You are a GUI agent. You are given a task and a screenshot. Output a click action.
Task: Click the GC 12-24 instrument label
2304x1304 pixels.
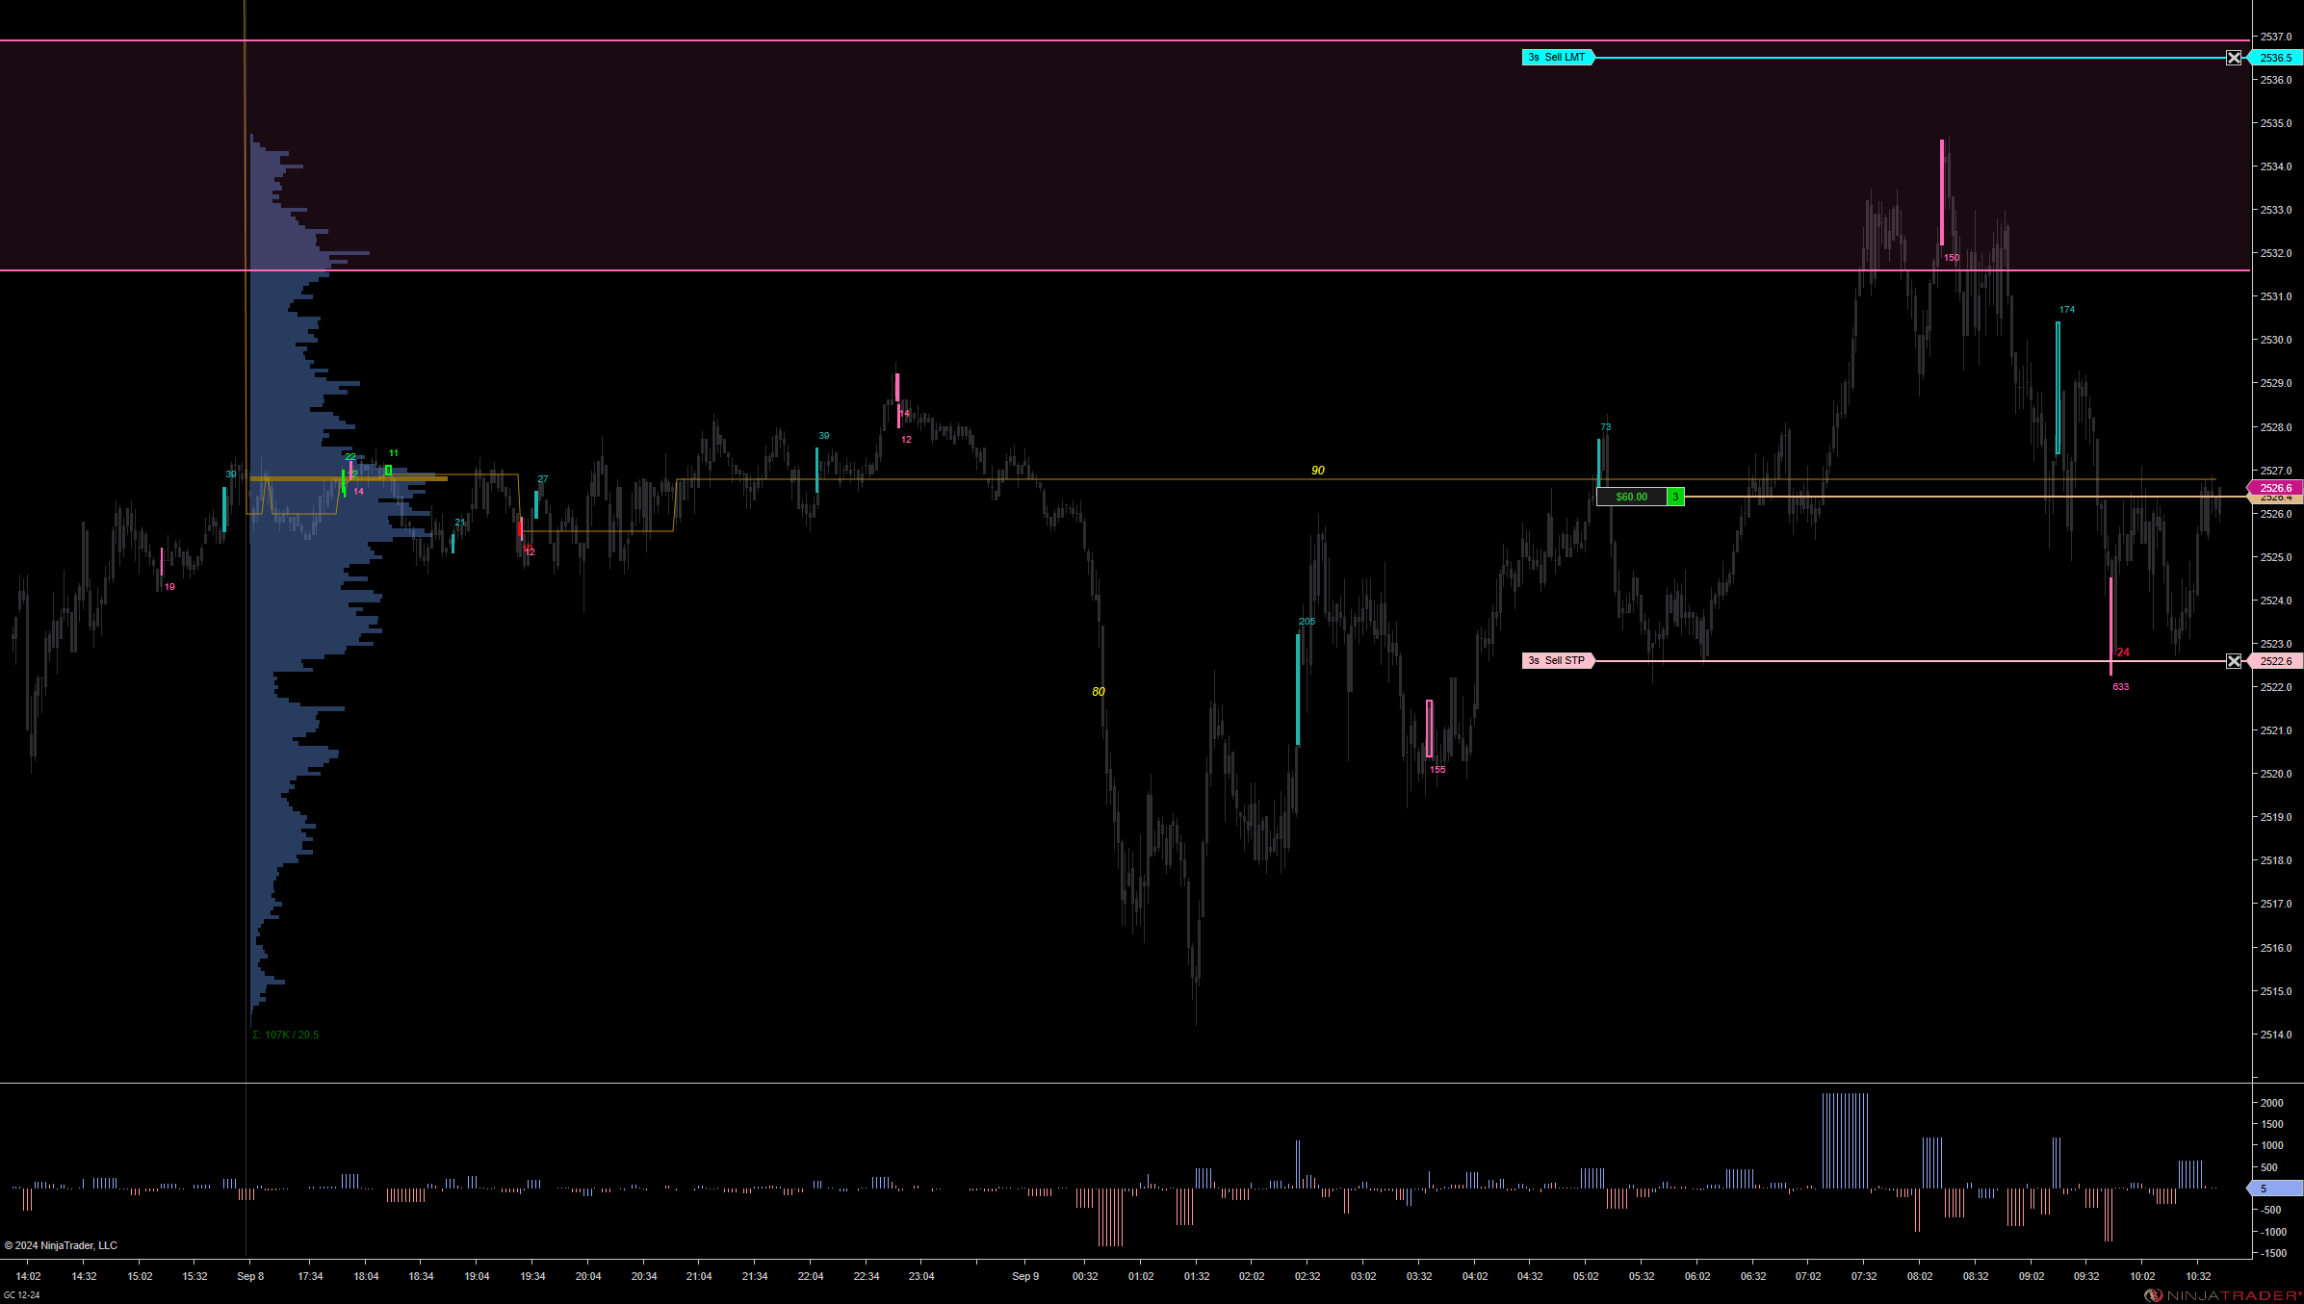pos(22,1295)
